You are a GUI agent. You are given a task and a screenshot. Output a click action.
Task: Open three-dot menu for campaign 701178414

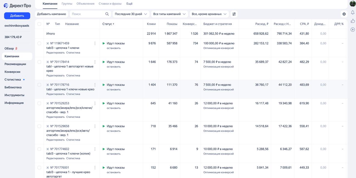tap(95, 62)
